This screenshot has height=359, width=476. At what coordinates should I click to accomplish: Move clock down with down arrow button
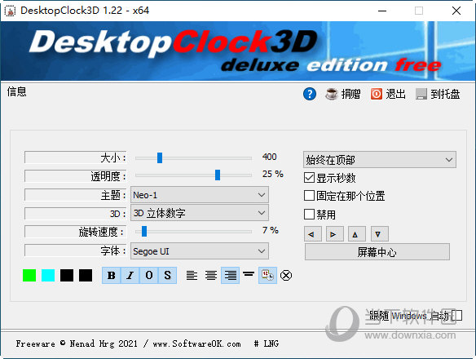380,234
